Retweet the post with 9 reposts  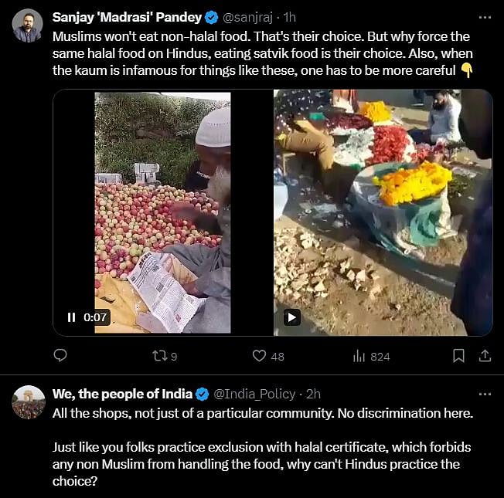pyautogui.click(x=160, y=356)
